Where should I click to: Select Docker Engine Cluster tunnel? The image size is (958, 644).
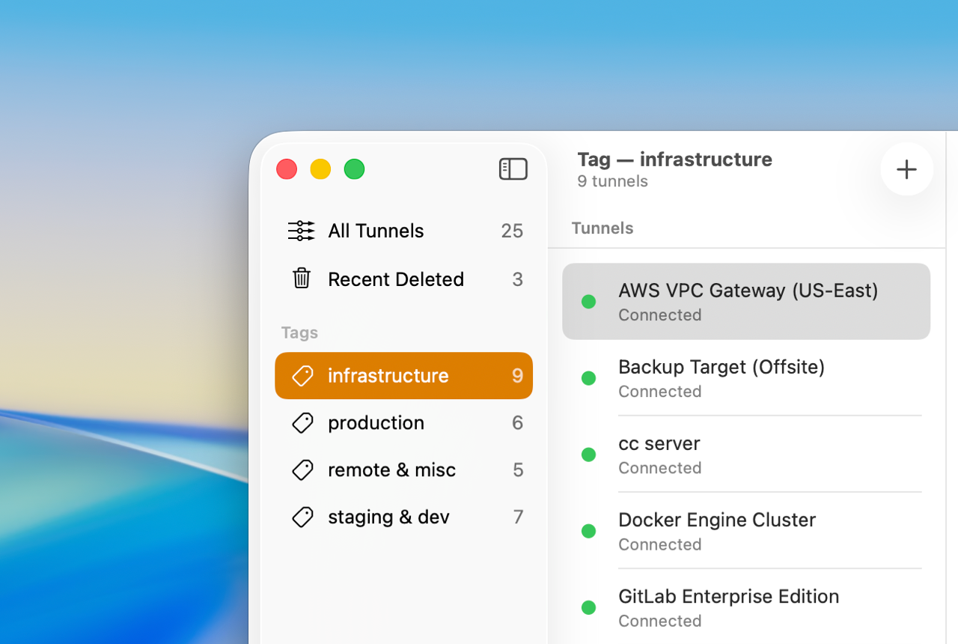[746, 531]
